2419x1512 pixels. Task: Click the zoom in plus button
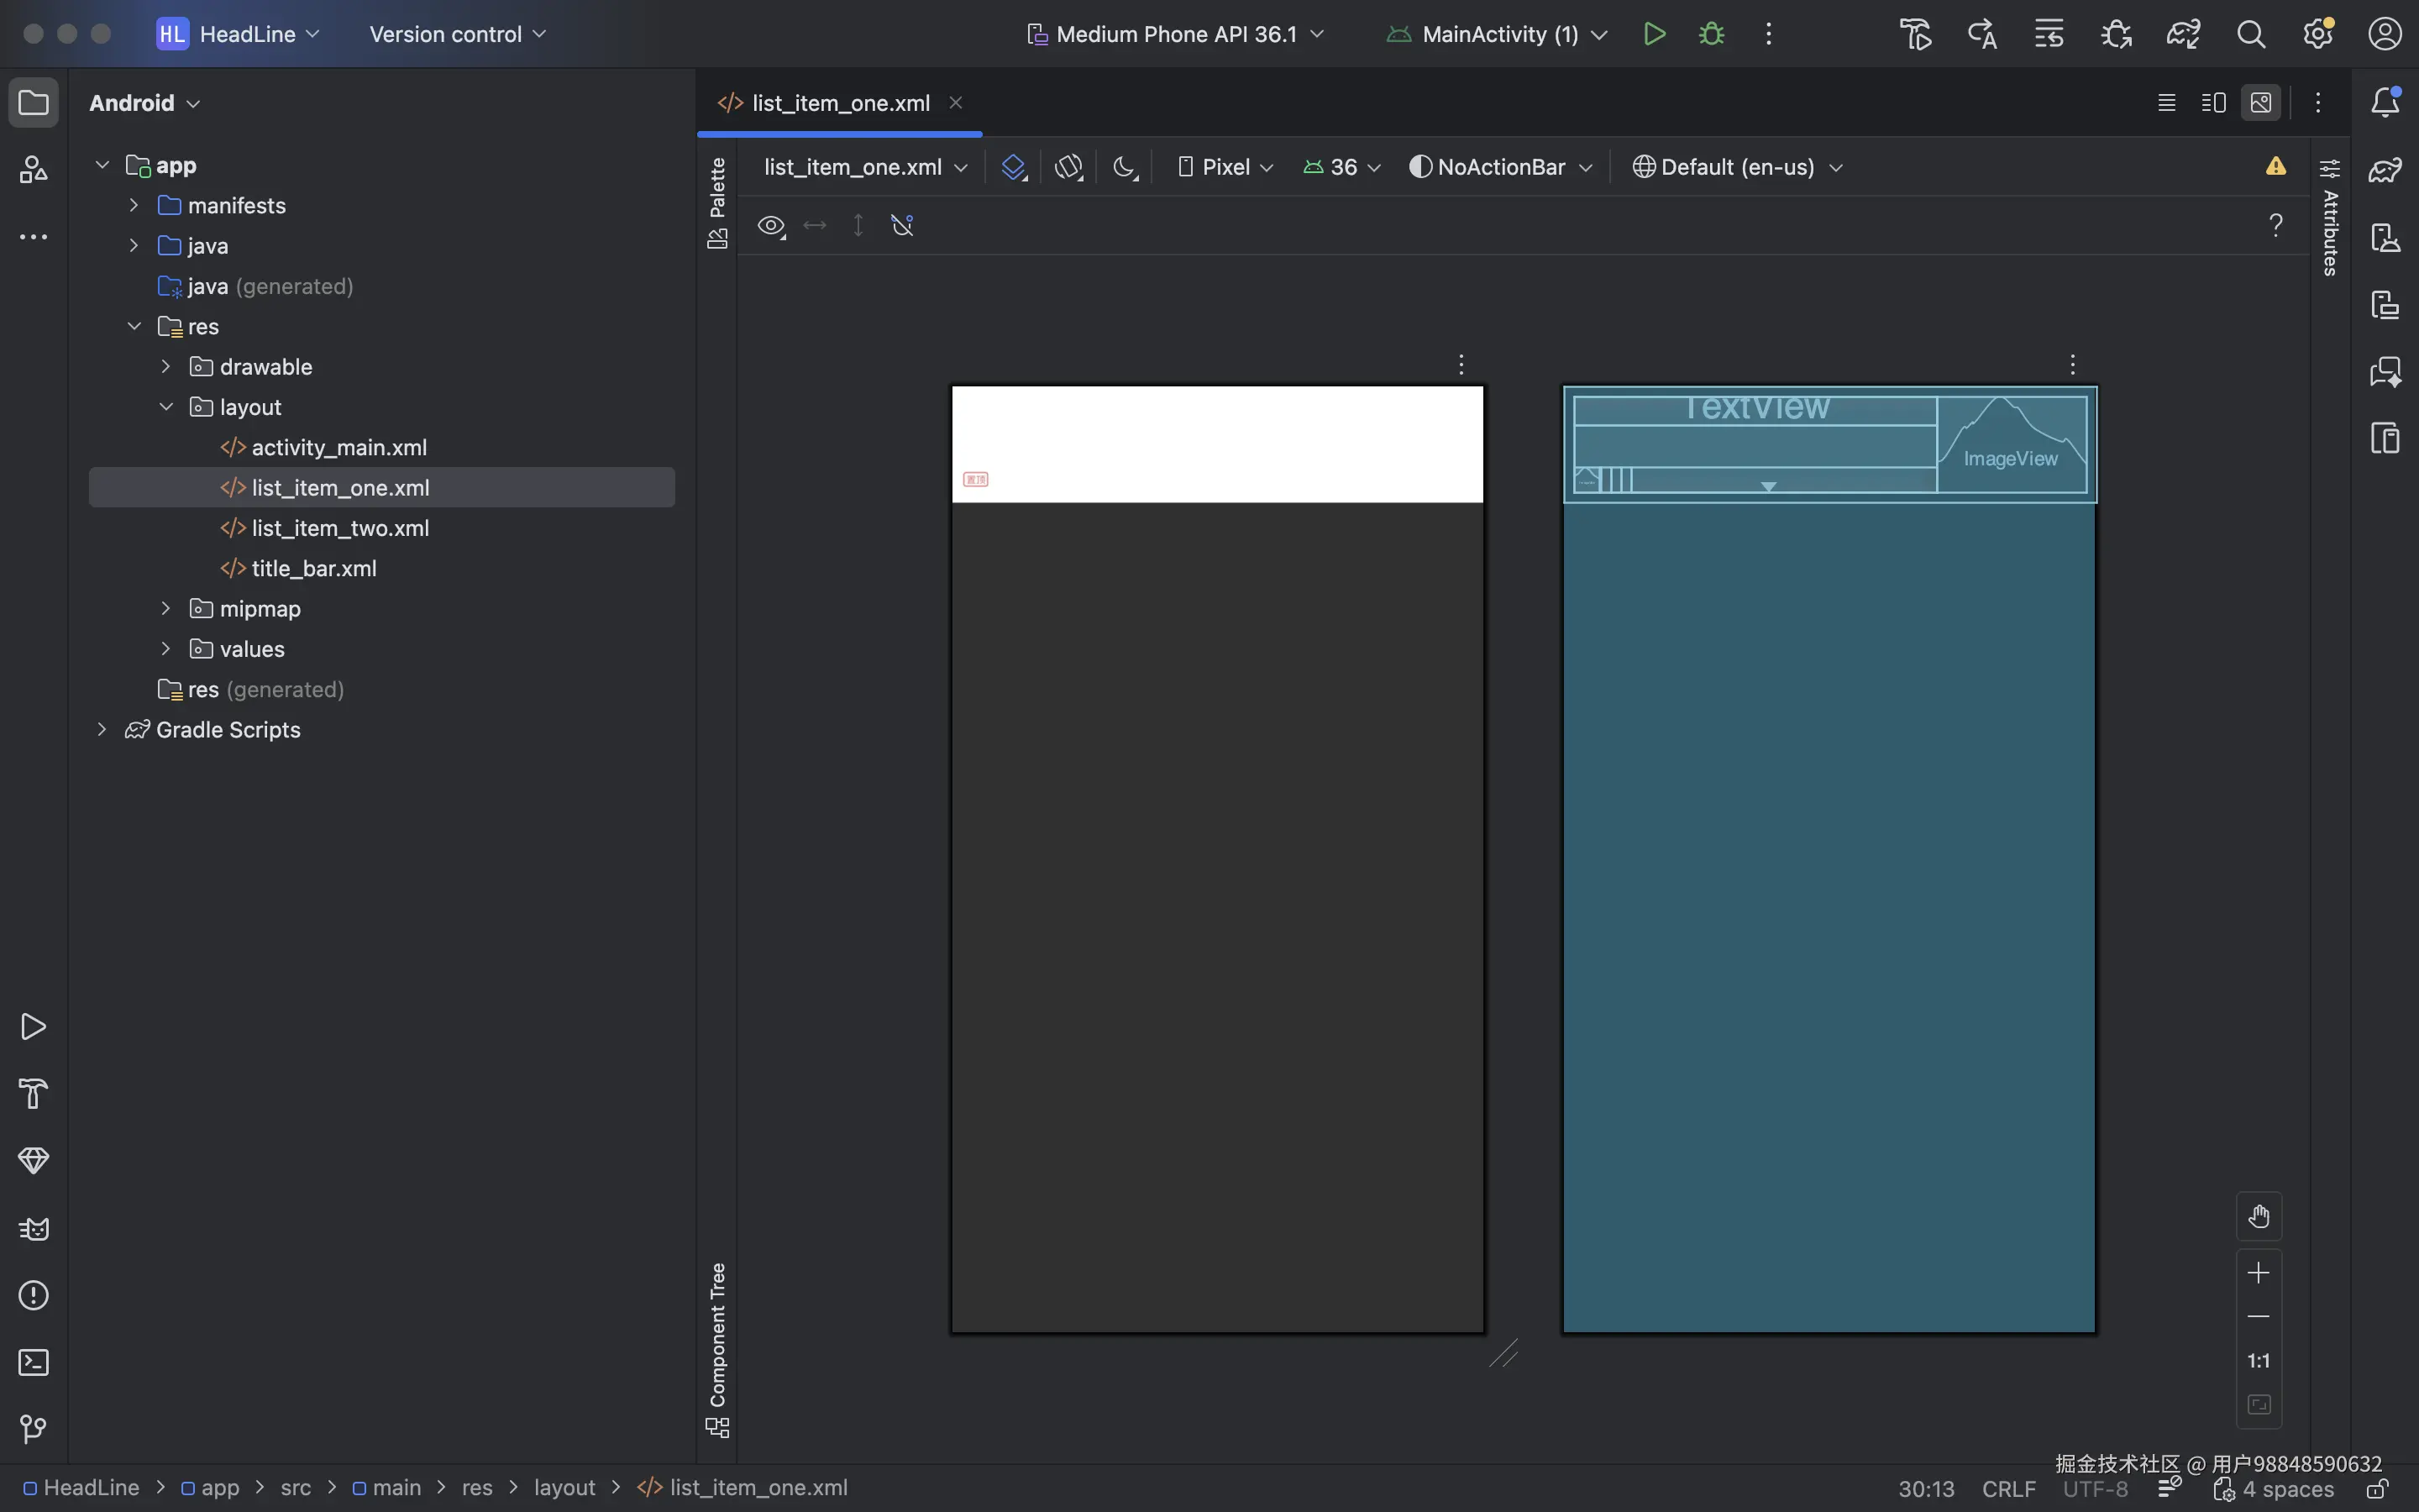(x=2258, y=1273)
